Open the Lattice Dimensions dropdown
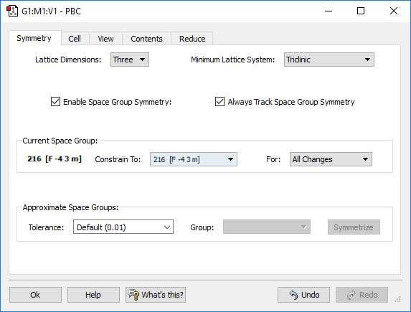This screenshot has height=312, width=411. click(130, 60)
